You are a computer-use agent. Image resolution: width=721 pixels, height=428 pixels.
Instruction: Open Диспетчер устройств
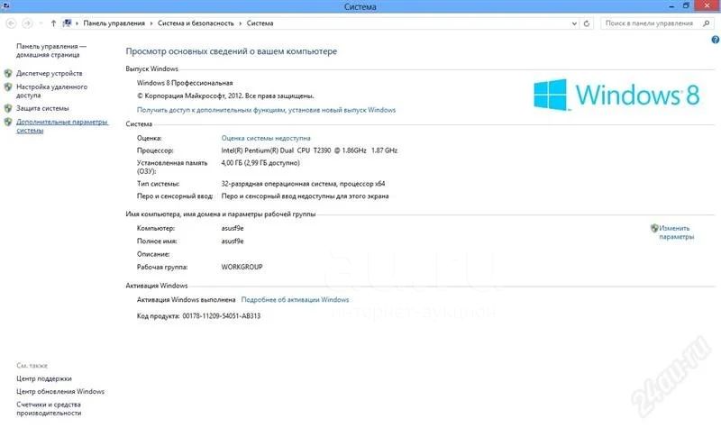tap(50, 73)
